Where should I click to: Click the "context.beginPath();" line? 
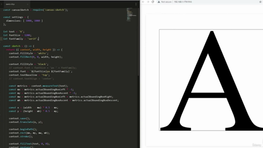(x=23, y=129)
